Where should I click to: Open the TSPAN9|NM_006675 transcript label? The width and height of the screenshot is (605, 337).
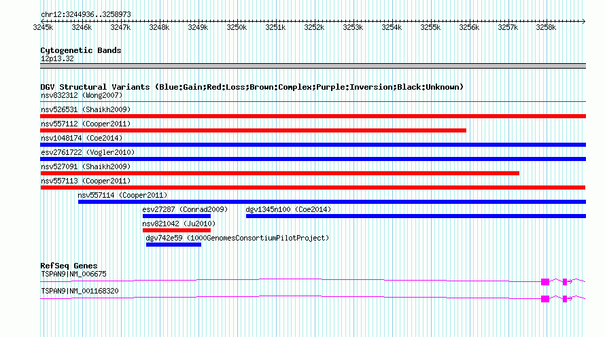(73, 274)
